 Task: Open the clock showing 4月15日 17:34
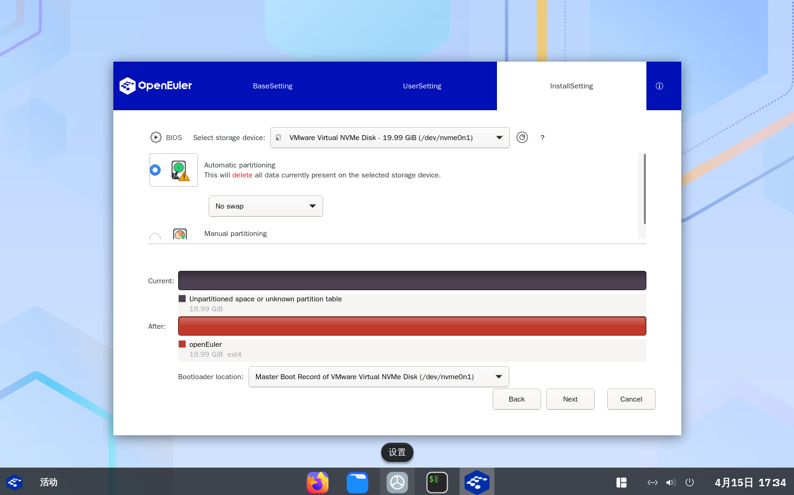(x=750, y=483)
